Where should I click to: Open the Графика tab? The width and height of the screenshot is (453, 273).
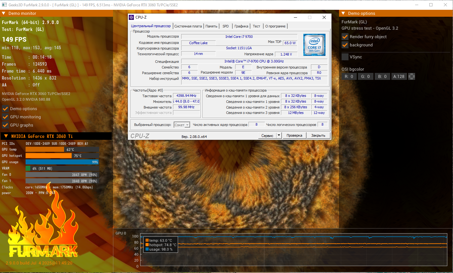(x=241, y=26)
